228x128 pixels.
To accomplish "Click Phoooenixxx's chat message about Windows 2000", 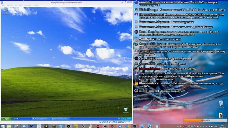I will (x=181, y=85).
